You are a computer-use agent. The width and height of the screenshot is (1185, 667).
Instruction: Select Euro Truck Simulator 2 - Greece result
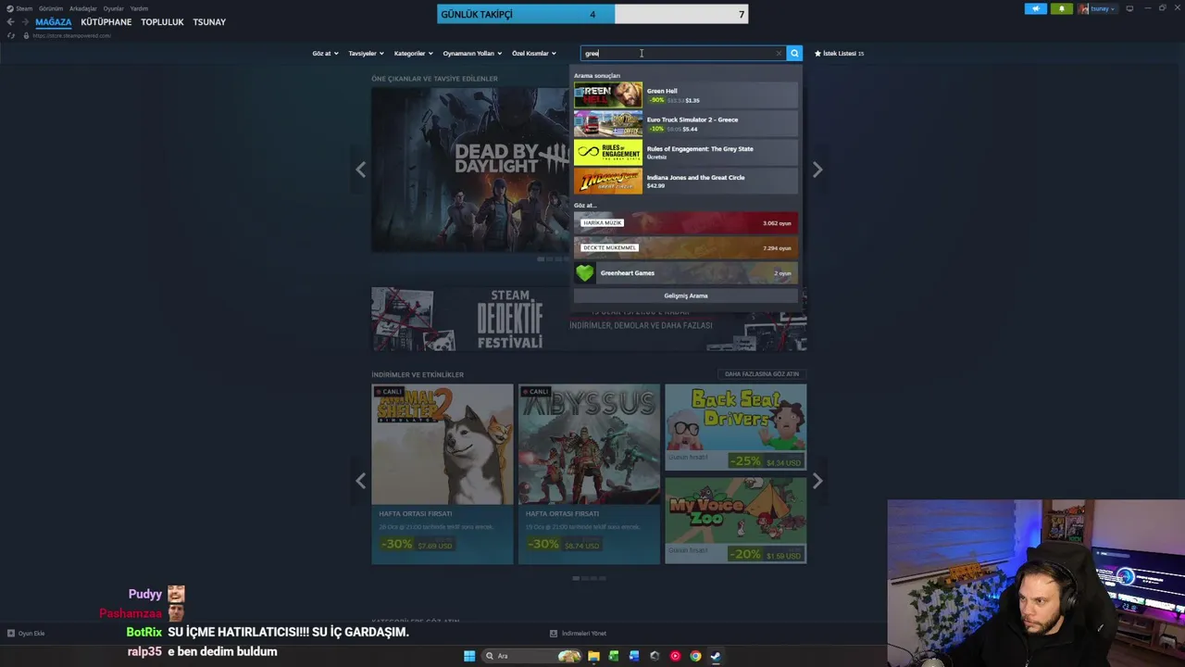685,123
